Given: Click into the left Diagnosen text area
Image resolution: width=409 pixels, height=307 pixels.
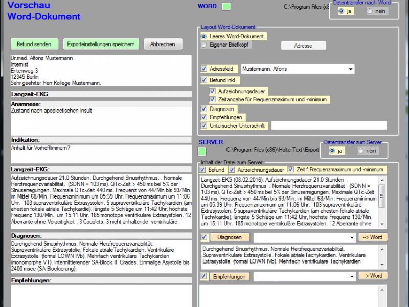Looking at the screenshot, I should [x=101, y=256].
